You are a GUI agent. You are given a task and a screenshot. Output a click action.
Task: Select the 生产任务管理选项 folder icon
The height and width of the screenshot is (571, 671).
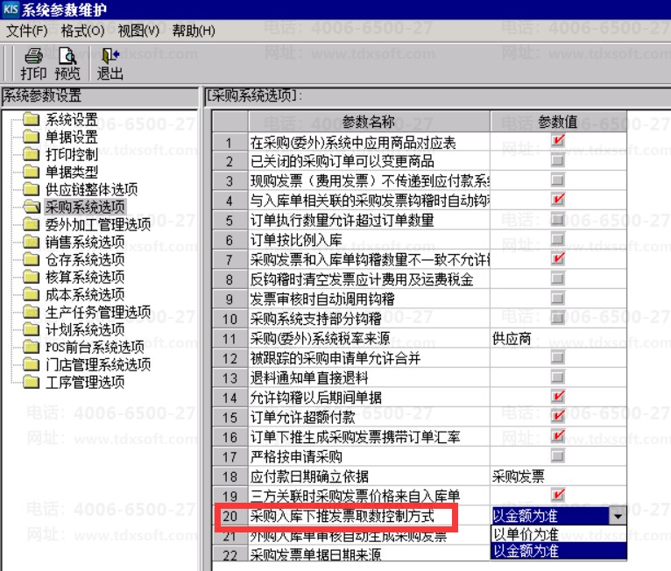[x=31, y=312]
